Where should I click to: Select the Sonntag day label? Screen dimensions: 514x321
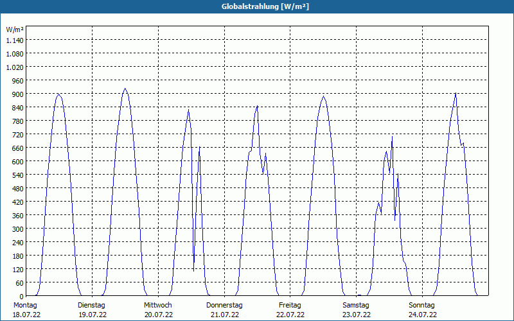click(422, 306)
